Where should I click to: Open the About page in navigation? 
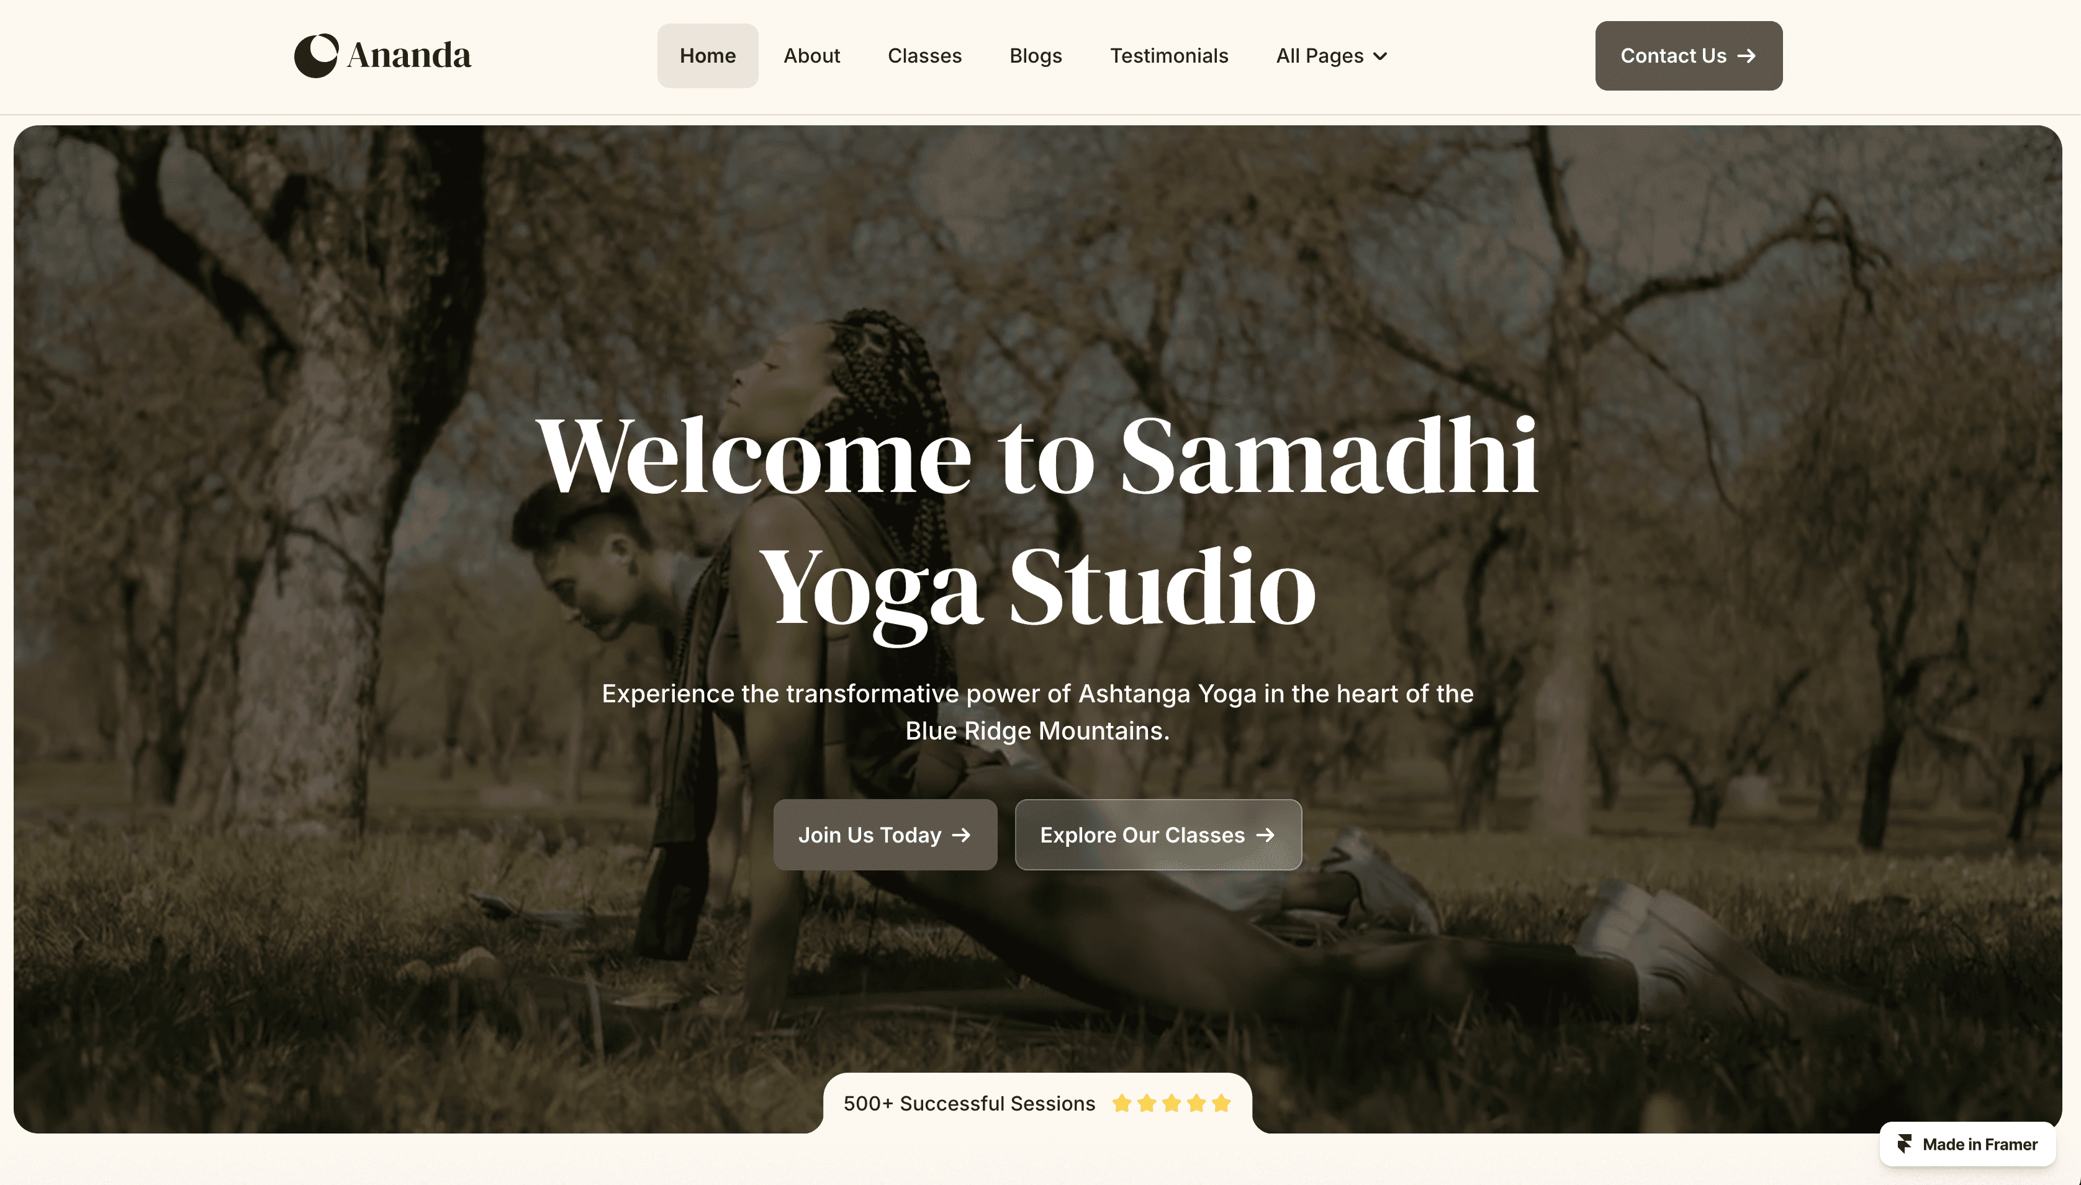(x=811, y=55)
